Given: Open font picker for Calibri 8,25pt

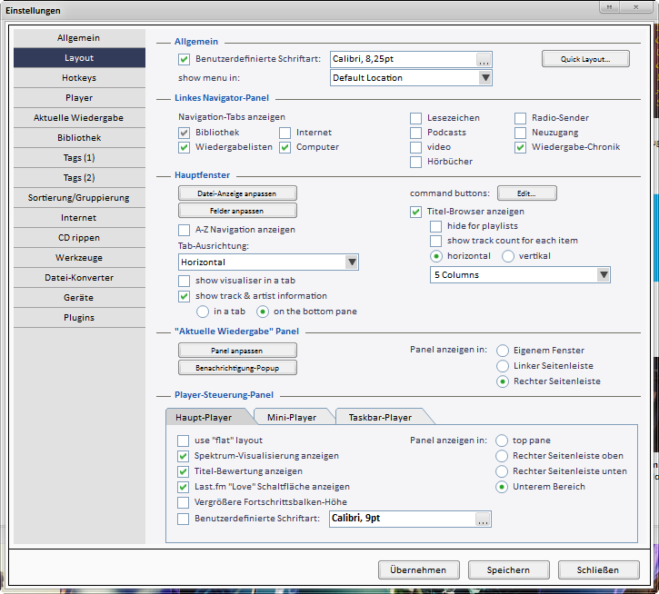Looking at the screenshot, I should pos(484,60).
